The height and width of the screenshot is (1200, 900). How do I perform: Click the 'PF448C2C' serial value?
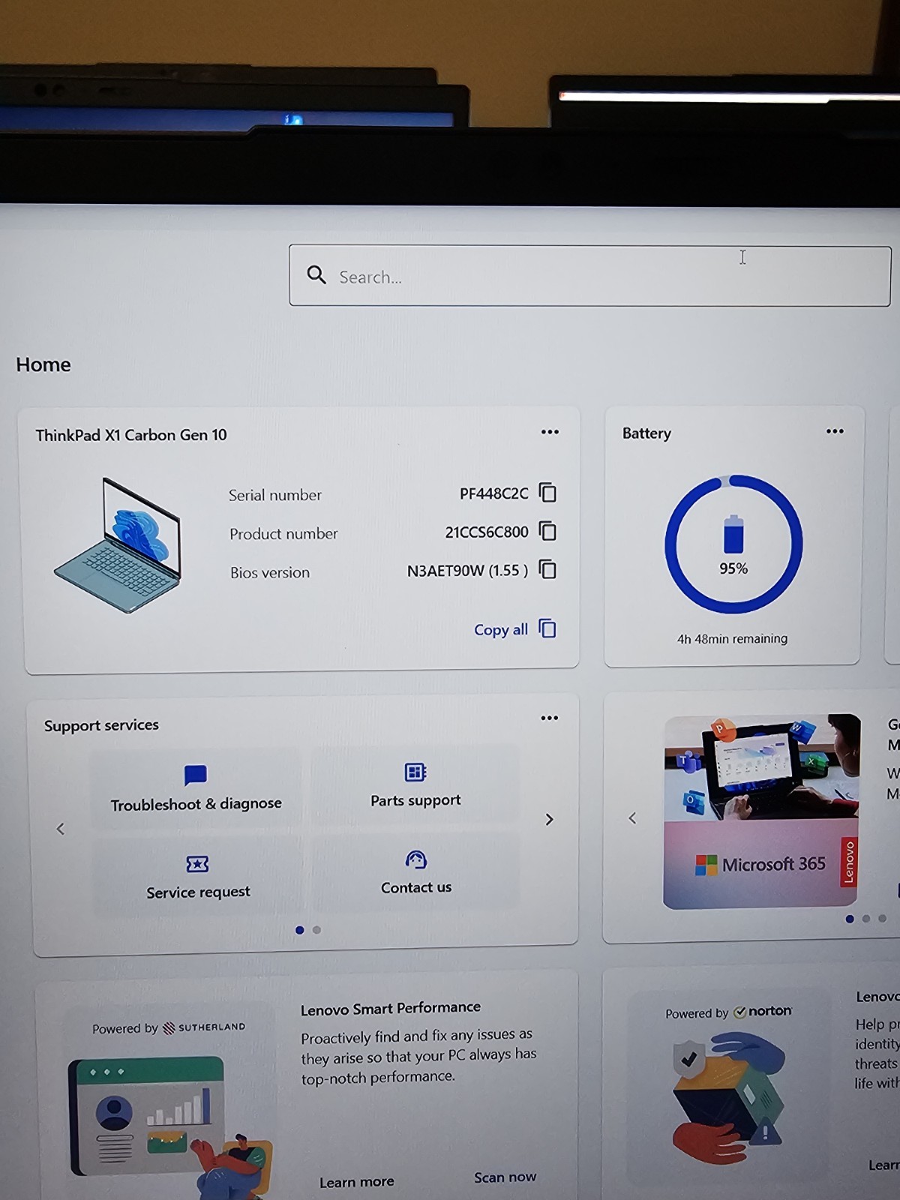tap(493, 493)
